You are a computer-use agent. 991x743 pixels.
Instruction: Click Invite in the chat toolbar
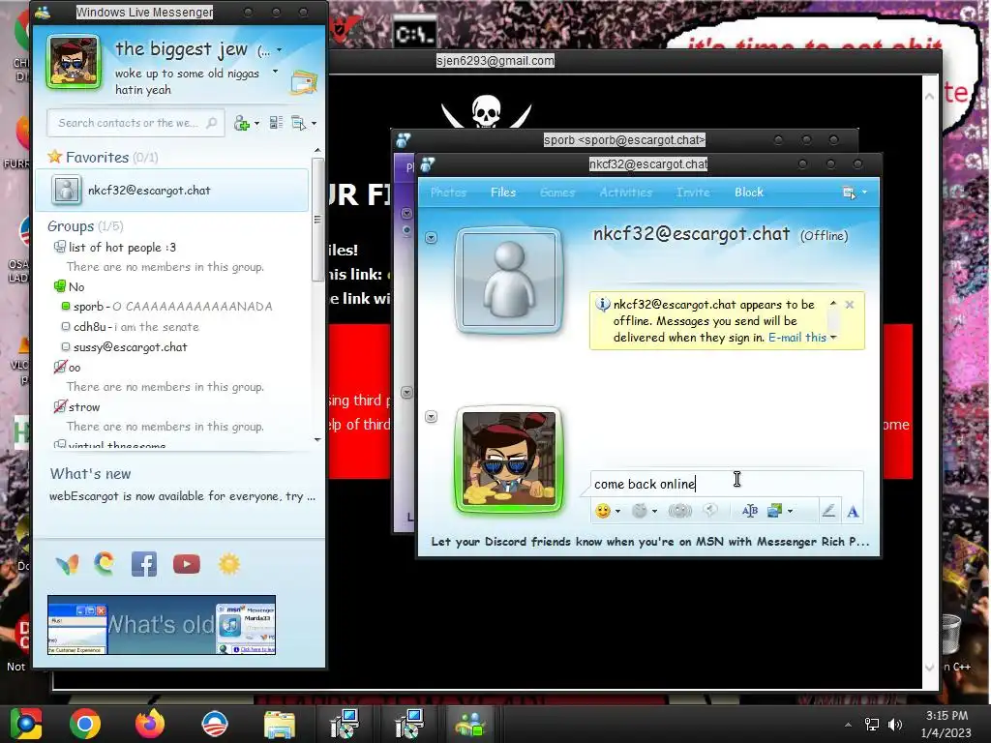693,193
